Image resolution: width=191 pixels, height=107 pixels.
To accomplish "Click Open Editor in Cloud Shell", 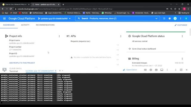I will [130, 70].
